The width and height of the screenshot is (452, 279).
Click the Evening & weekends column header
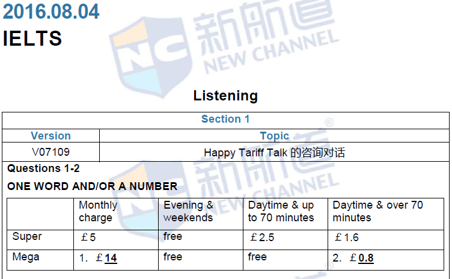coord(188,211)
